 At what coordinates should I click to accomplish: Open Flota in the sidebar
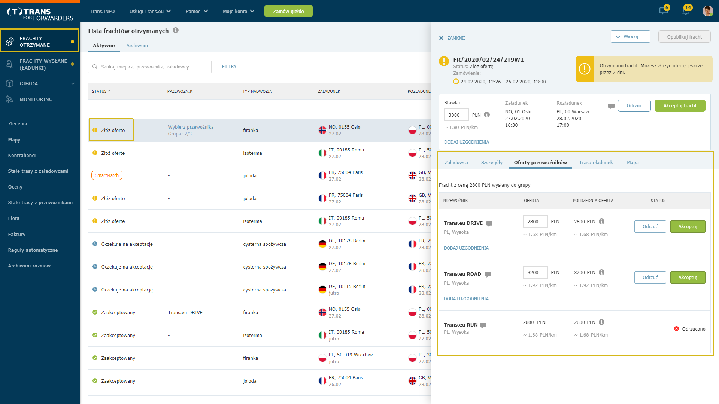point(14,218)
